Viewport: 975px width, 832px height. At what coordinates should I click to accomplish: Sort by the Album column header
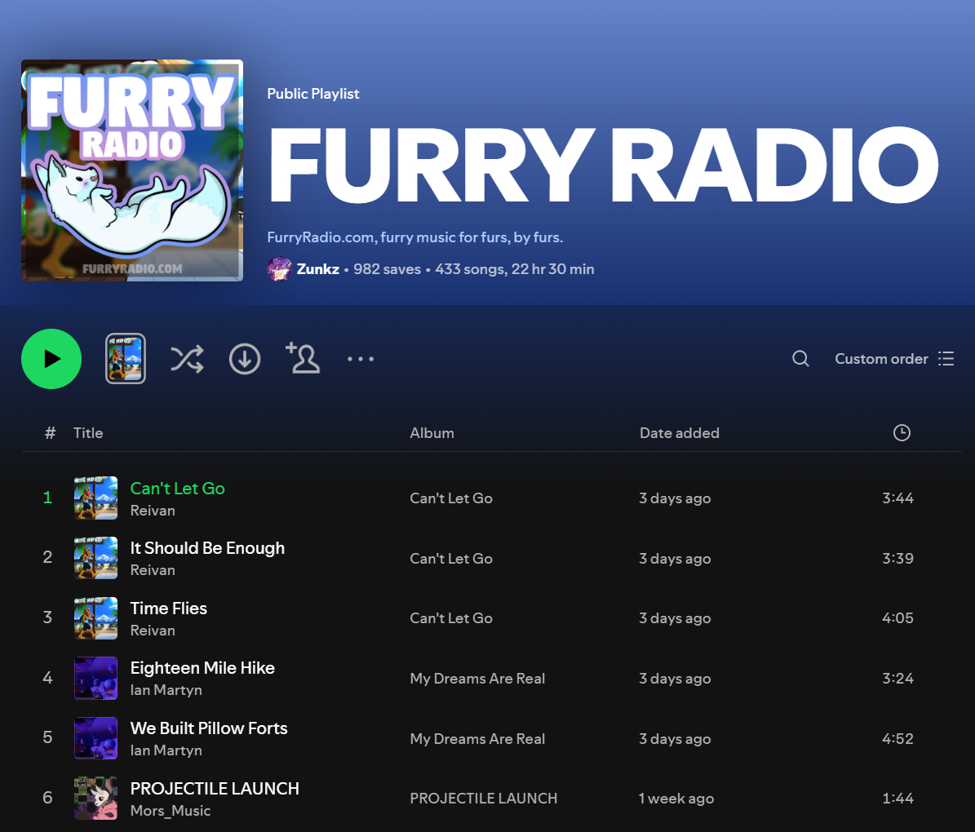tap(432, 433)
